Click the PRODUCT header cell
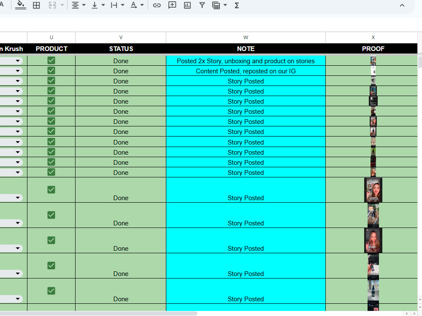Image resolution: width=422 pixels, height=316 pixels. click(51, 48)
